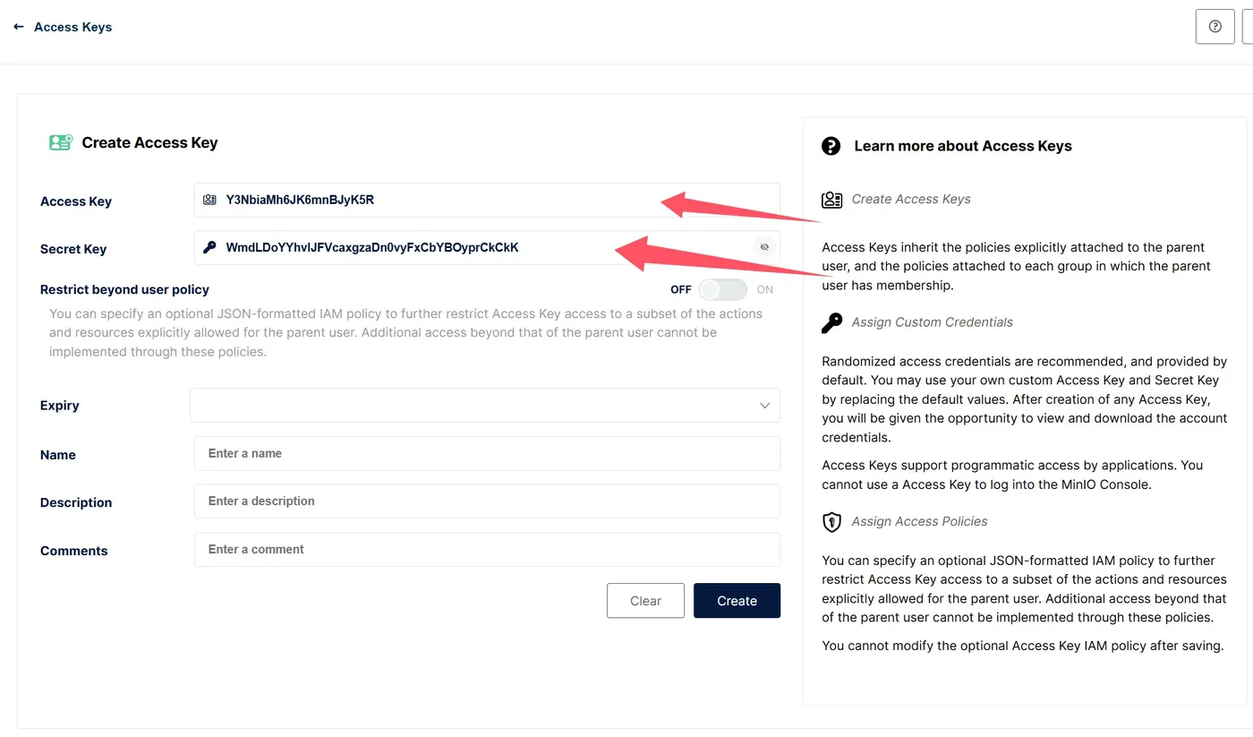The width and height of the screenshot is (1253, 737).
Task: Click the Assign Access Policies shield icon
Action: (x=831, y=521)
